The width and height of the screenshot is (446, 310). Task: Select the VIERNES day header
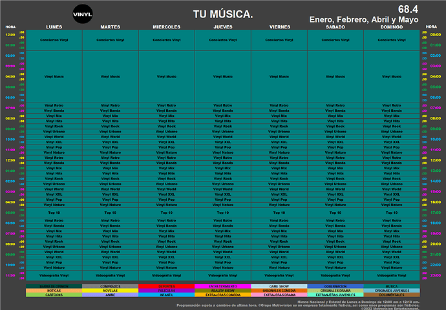pyautogui.click(x=280, y=27)
